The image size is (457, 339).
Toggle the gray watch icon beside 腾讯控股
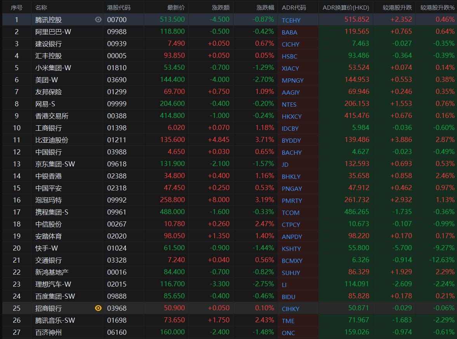[x=98, y=19]
